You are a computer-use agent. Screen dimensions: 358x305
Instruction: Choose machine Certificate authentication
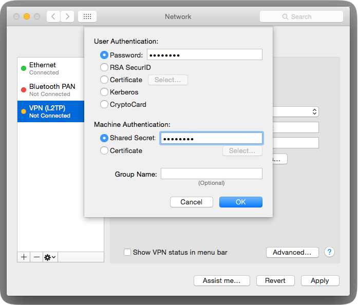104,150
